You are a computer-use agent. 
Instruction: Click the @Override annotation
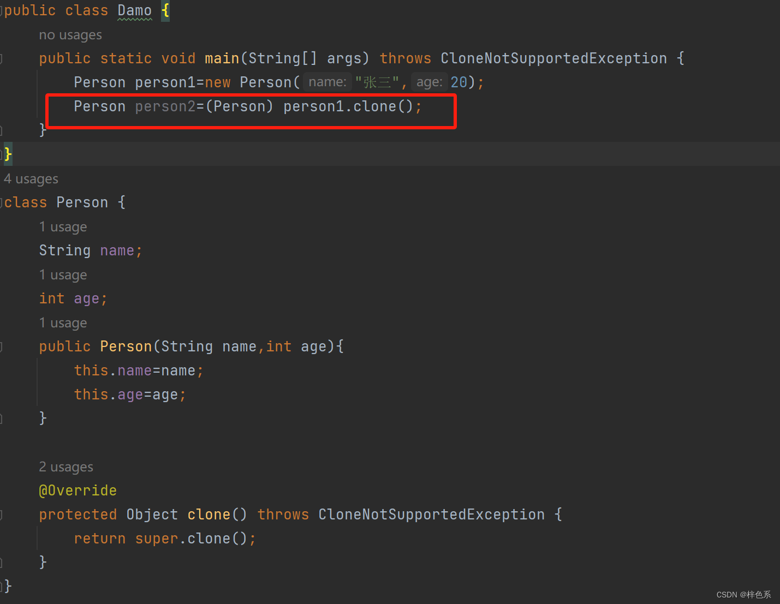click(x=78, y=491)
